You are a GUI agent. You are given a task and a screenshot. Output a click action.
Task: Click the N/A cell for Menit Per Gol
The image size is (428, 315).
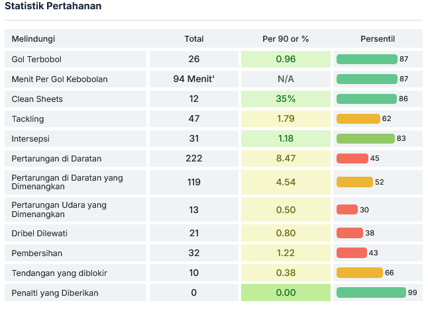tap(286, 79)
